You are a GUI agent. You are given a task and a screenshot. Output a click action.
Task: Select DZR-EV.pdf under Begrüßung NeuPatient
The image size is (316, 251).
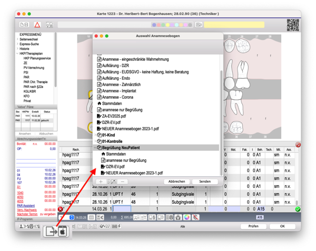click(115, 166)
